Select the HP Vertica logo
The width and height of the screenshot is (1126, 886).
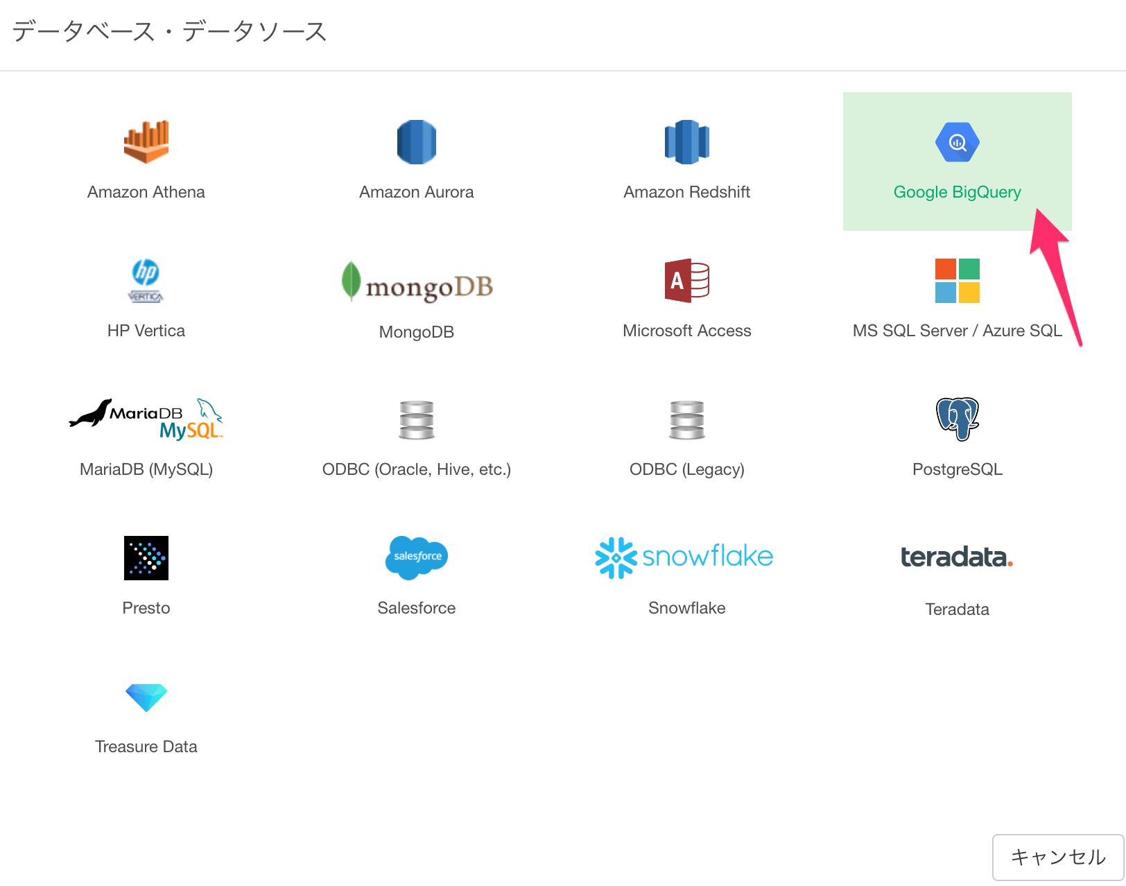click(146, 281)
